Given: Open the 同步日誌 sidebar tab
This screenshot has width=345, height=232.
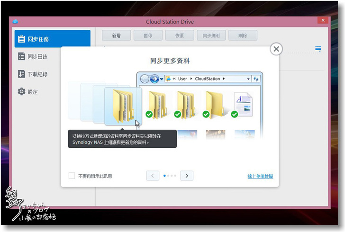Looking at the screenshot, I should pos(37,56).
